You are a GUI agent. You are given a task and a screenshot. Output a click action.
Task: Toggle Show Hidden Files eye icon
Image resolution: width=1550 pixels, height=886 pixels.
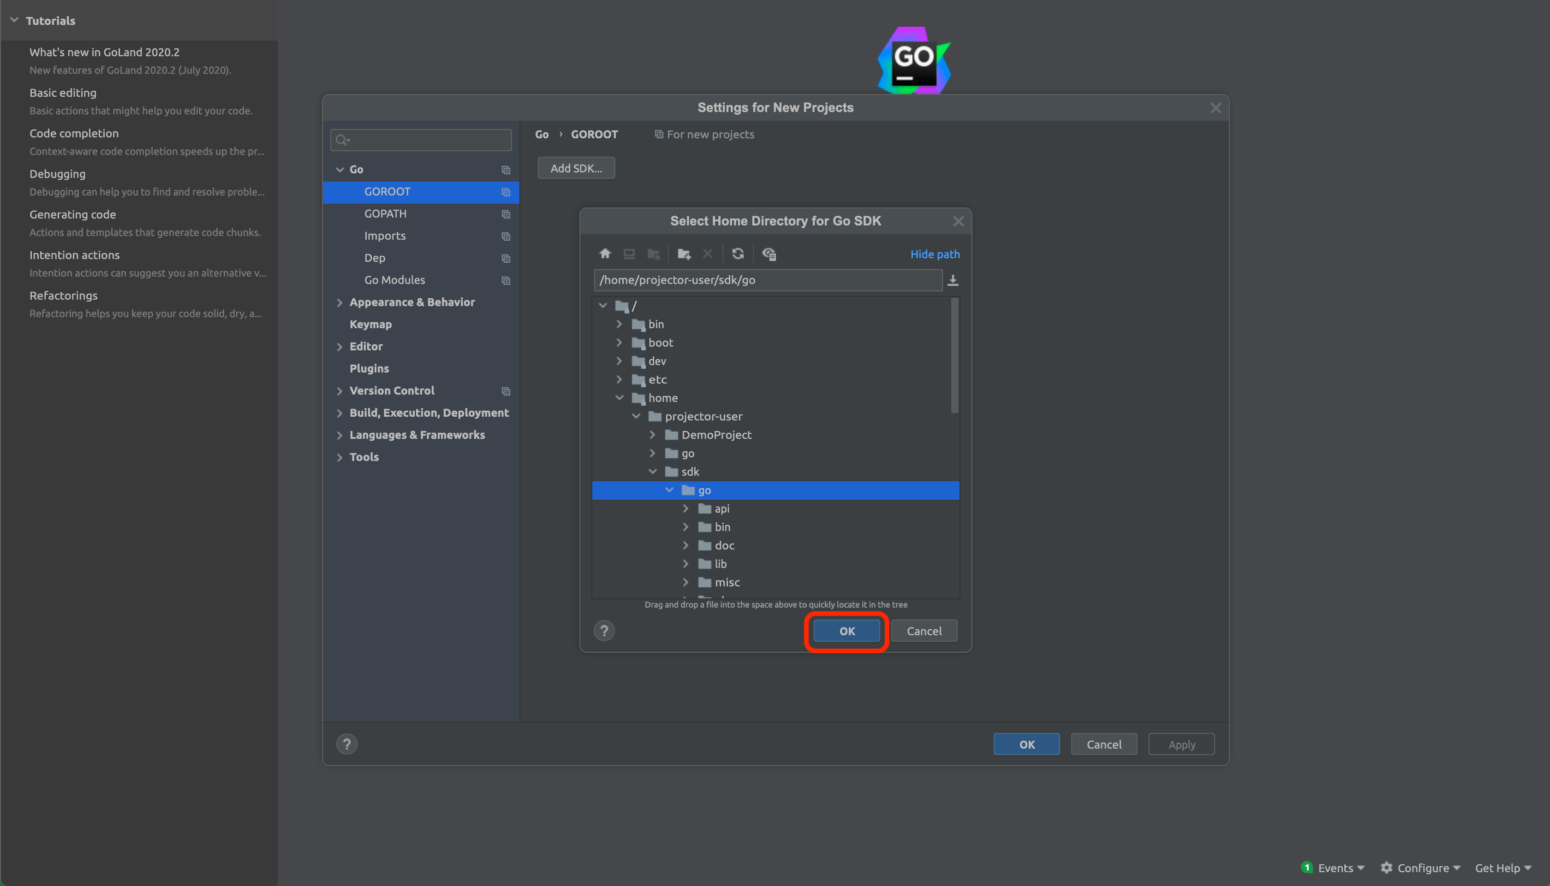click(x=768, y=254)
